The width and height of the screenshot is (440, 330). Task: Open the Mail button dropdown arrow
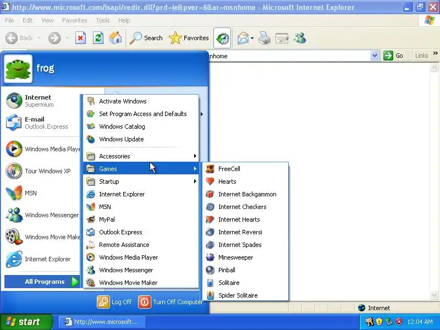click(x=252, y=38)
